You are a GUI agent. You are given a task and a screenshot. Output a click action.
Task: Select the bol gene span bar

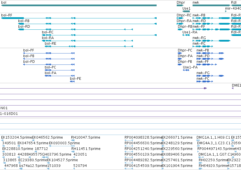(79, 5)
